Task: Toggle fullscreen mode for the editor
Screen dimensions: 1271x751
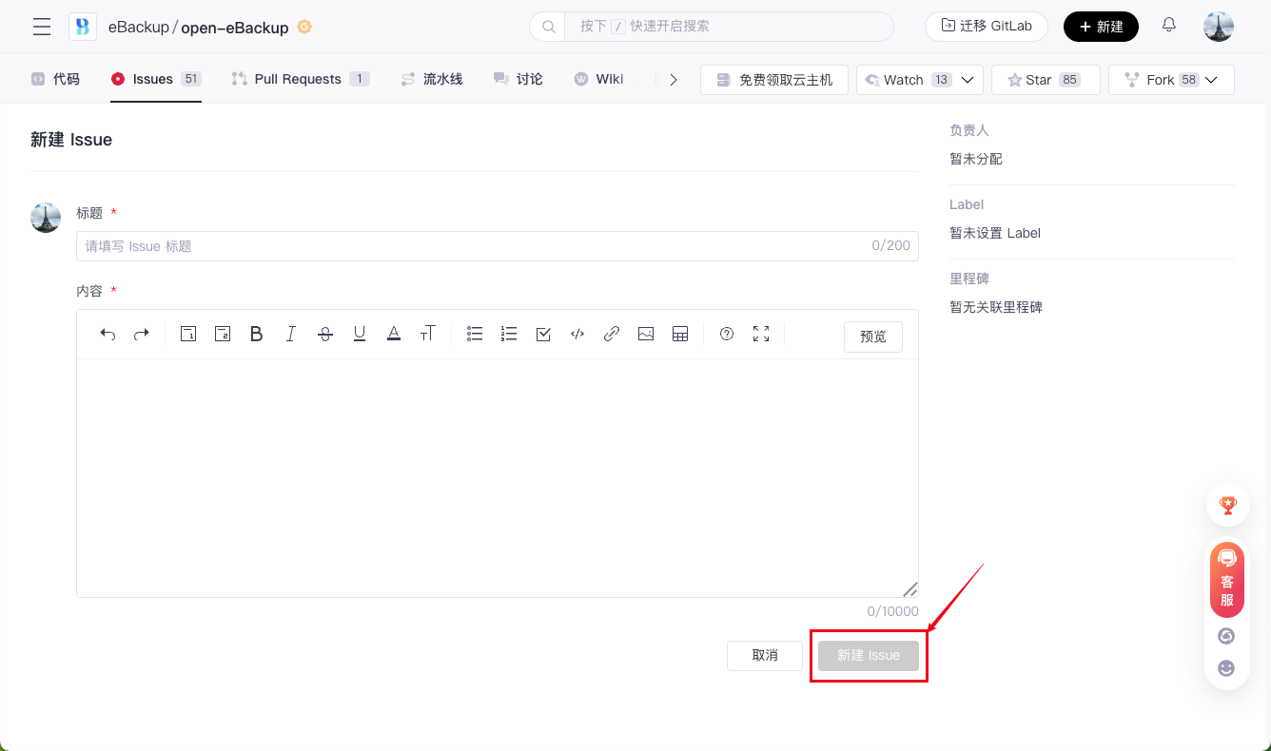Action: click(x=761, y=334)
